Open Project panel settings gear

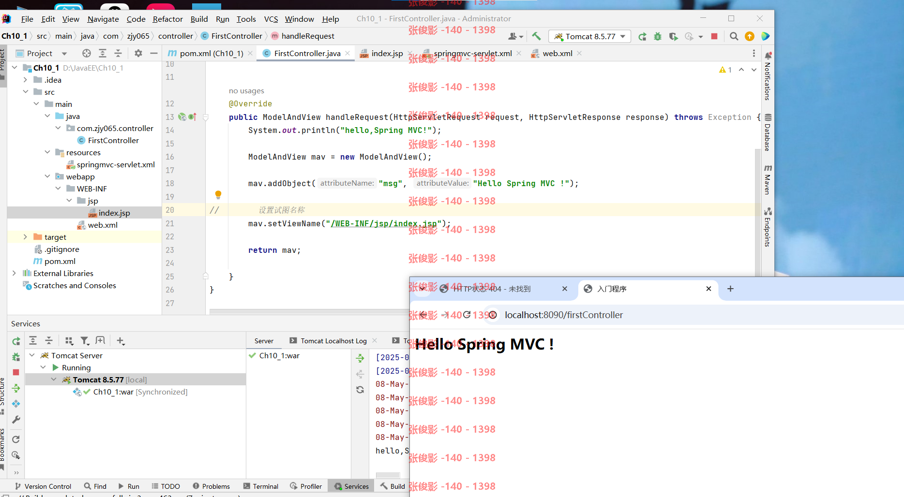coord(138,53)
